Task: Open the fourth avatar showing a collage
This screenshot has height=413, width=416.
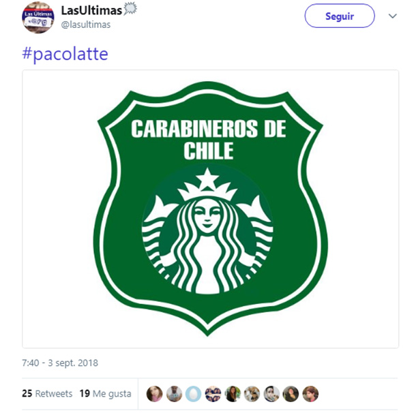Action: pos(213,394)
